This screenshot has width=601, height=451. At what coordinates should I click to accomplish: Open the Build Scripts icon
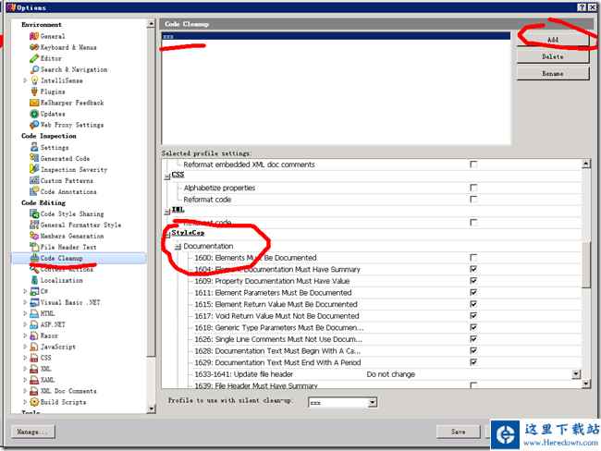[x=34, y=402]
